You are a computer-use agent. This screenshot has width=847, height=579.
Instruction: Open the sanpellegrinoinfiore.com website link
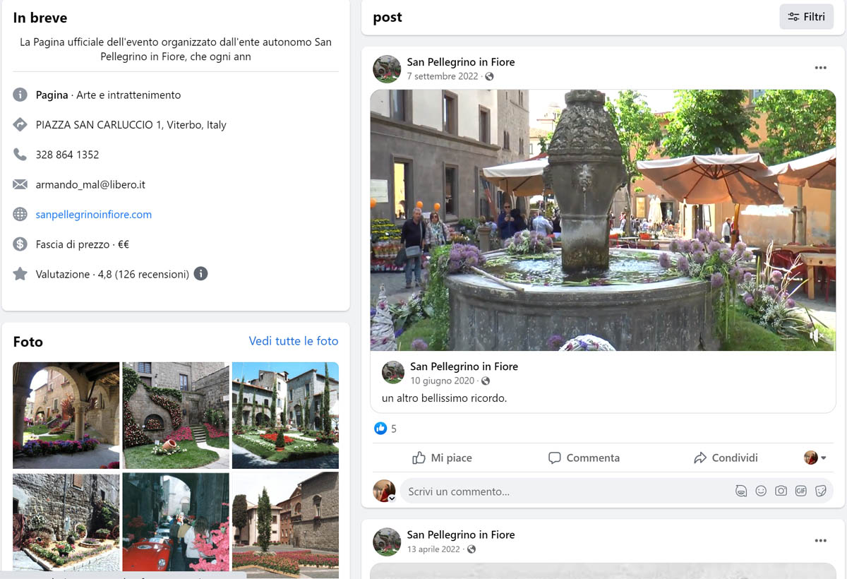tap(94, 215)
